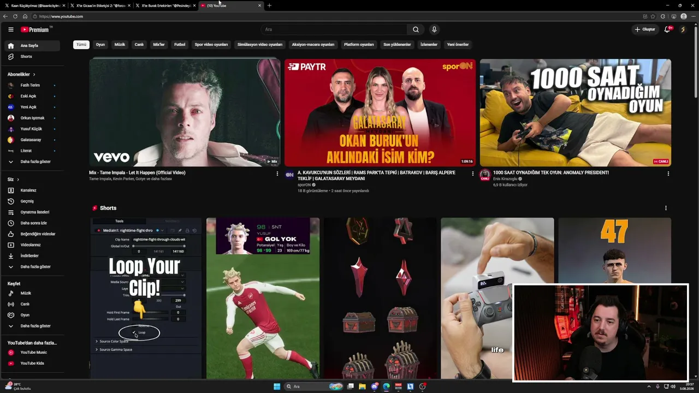This screenshot has width=699, height=393.
Task: Open the Shorts section three-dot menu
Action: click(666, 208)
